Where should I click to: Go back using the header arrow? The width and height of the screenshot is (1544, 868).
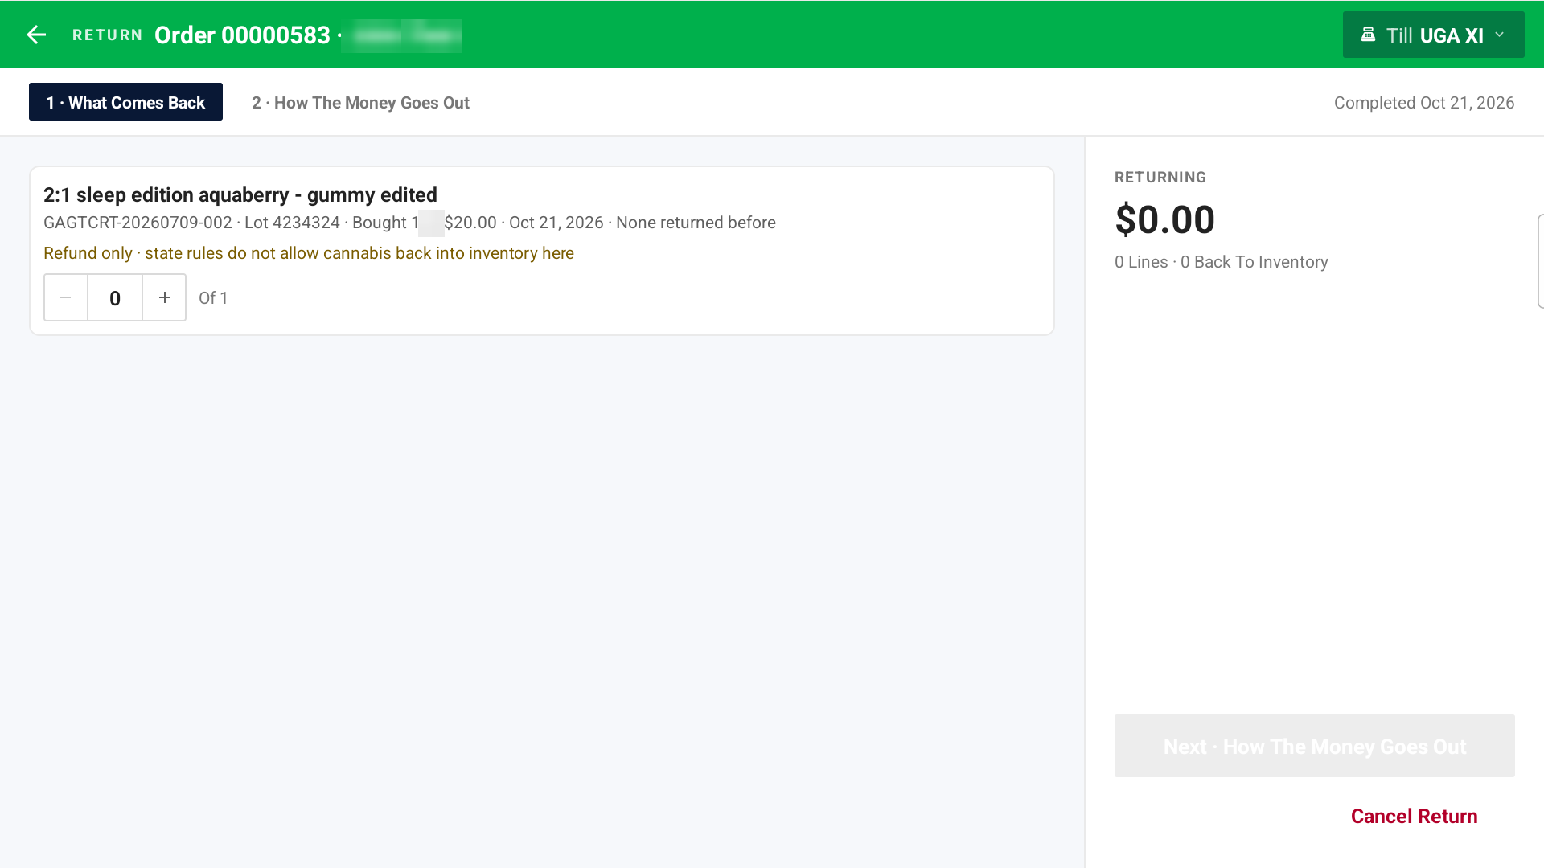[x=36, y=35]
